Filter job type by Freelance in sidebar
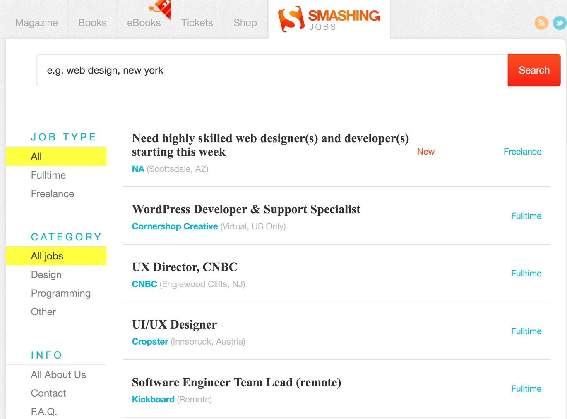 click(x=53, y=194)
